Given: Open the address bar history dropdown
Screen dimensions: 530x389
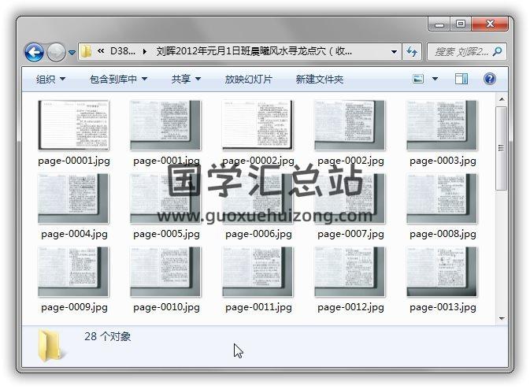Looking at the screenshot, I should click(x=395, y=52).
